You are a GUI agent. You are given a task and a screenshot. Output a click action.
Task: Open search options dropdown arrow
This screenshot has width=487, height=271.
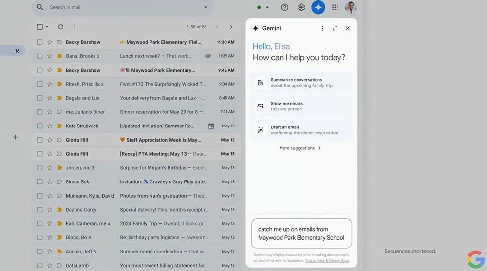click(206, 7)
